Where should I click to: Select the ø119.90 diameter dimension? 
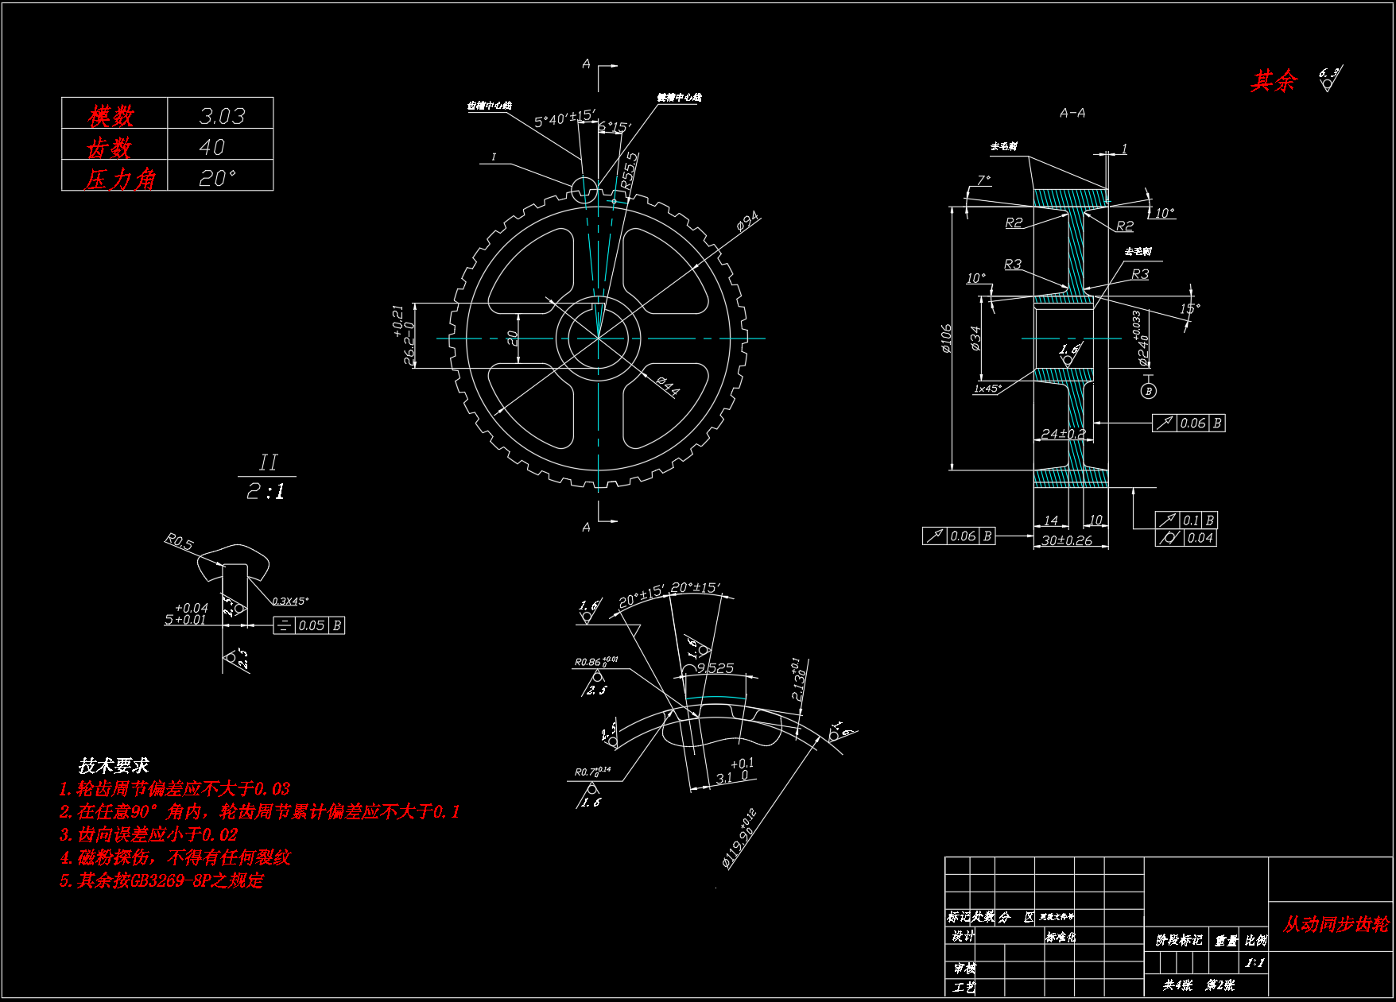pyautogui.click(x=739, y=838)
